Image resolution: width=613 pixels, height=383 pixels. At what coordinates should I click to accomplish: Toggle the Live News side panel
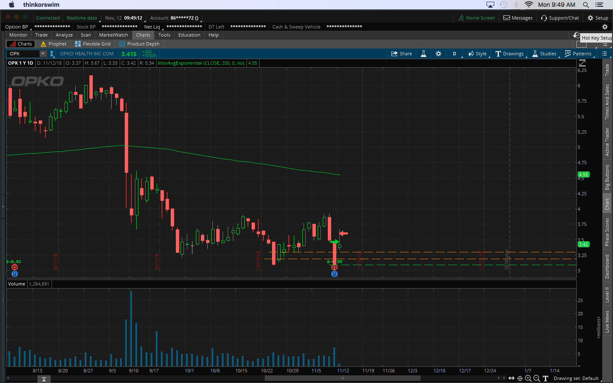pos(607,321)
